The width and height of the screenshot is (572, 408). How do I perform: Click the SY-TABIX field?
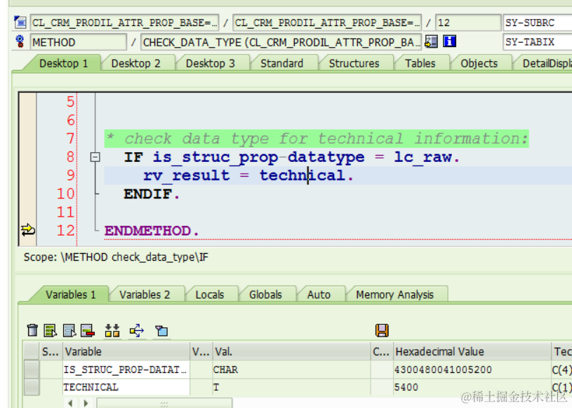point(537,42)
